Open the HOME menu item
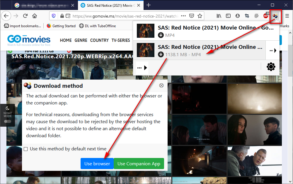293x184 pixels. 66,40
